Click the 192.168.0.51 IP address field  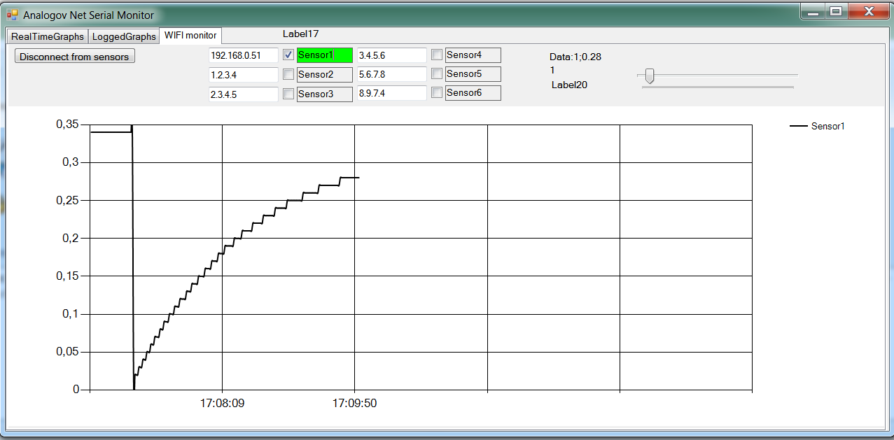click(243, 55)
